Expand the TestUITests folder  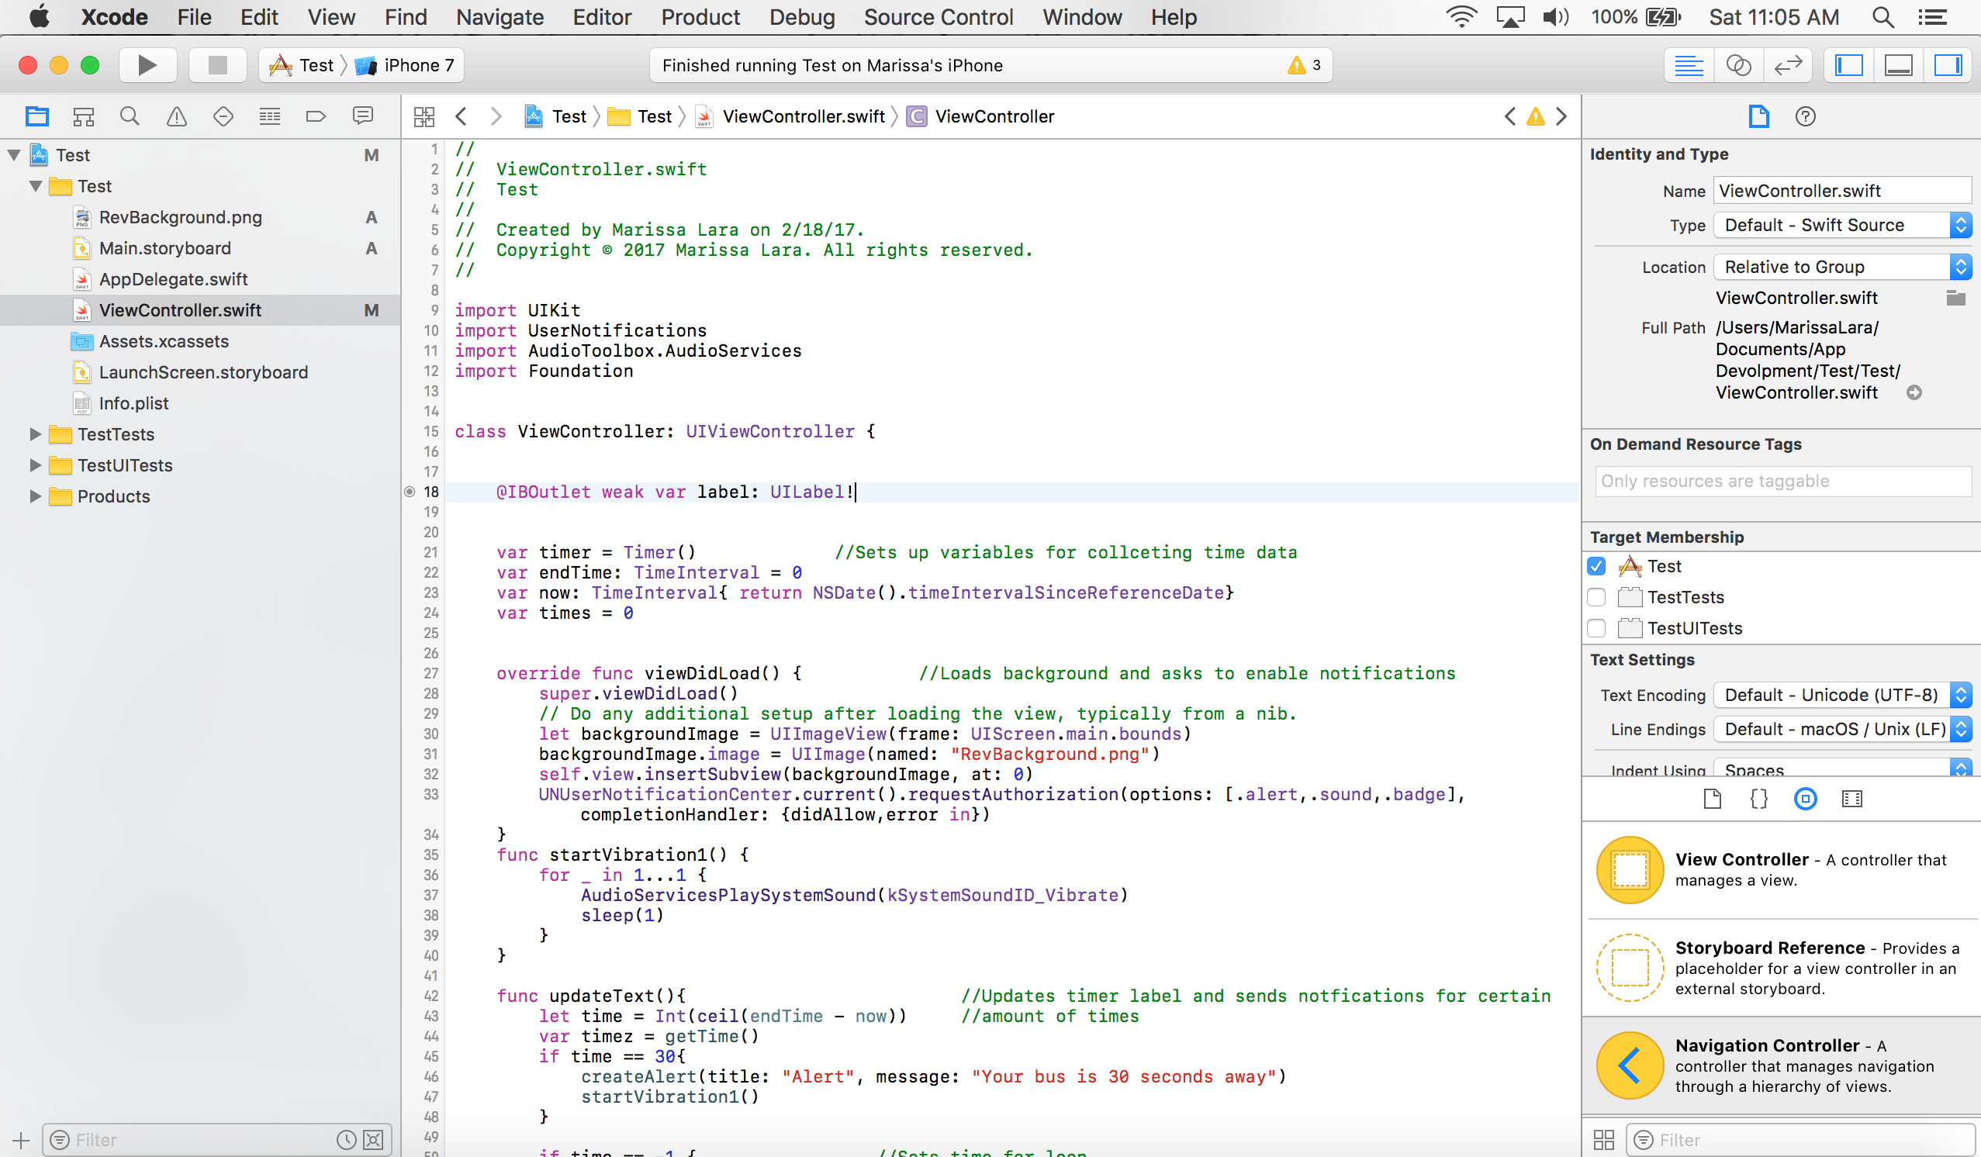pyautogui.click(x=35, y=465)
